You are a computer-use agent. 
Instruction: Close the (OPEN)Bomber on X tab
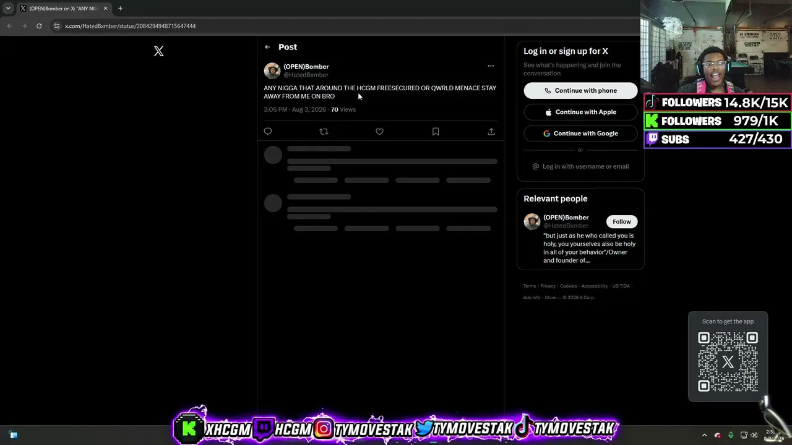point(105,8)
